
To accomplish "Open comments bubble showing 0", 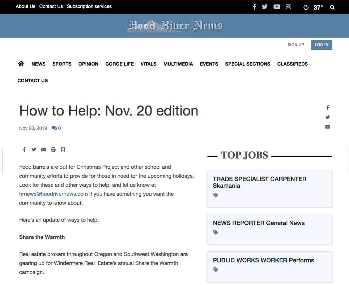I will [x=56, y=128].
